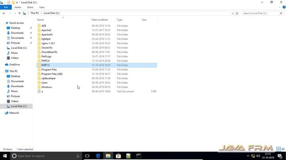
Task: Open Pictures under This PC
Action: [x=15, y=96]
